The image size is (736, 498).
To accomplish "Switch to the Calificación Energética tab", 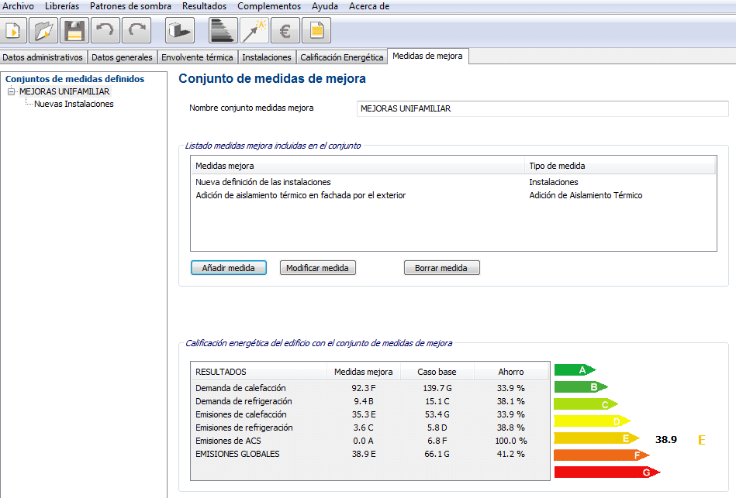I will coord(340,56).
